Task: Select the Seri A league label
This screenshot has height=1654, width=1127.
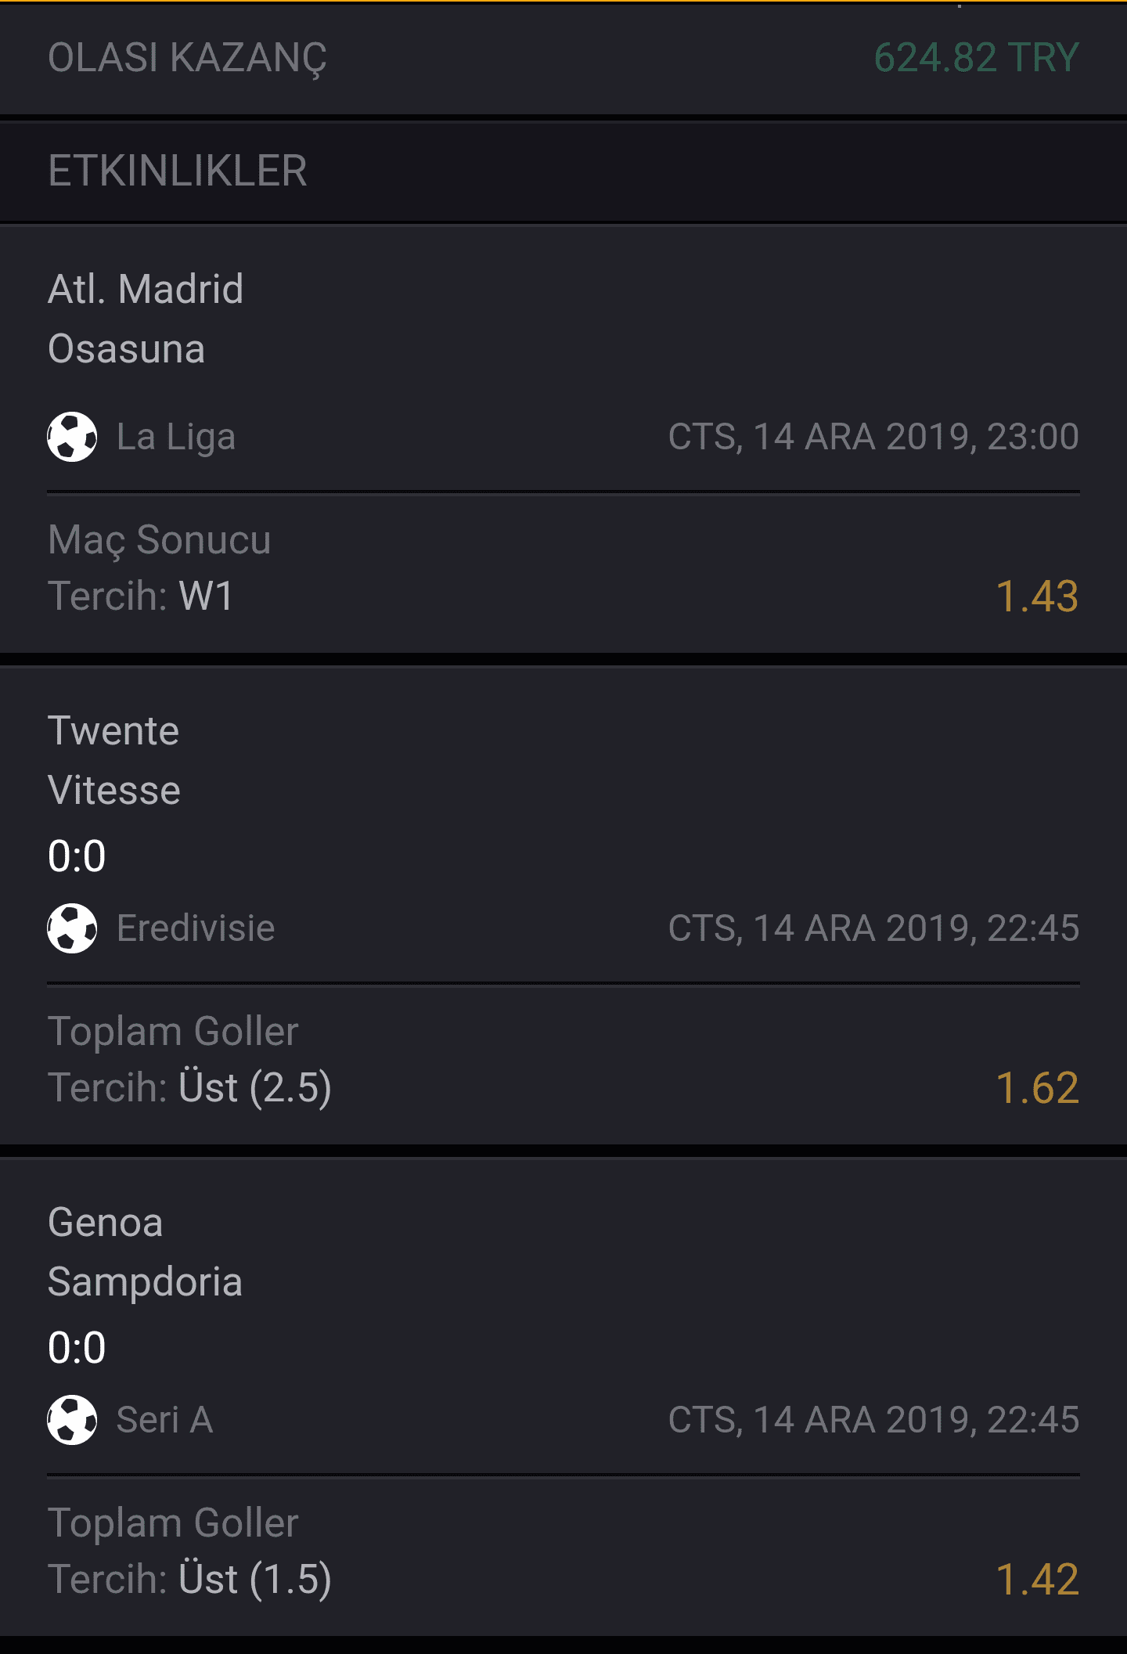Action: click(165, 1420)
